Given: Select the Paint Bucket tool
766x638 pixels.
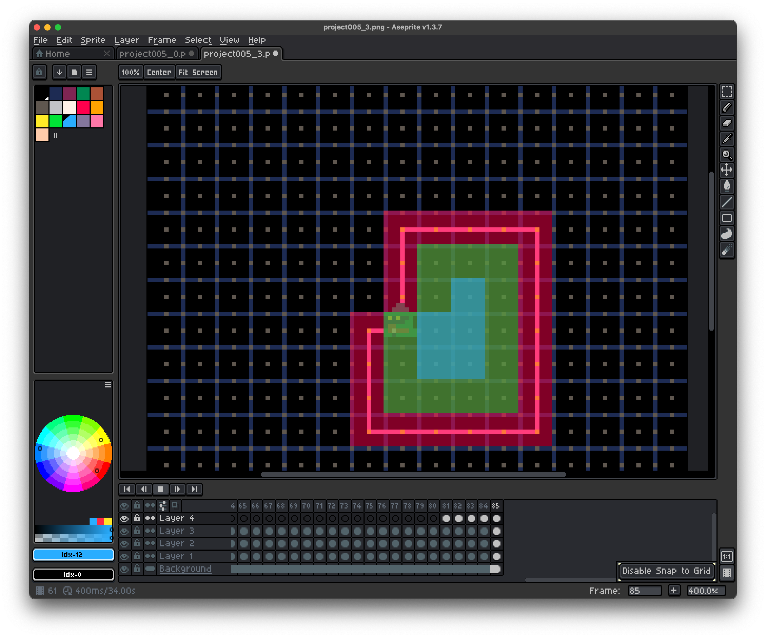Looking at the screenshot, I should click(726, 186).
